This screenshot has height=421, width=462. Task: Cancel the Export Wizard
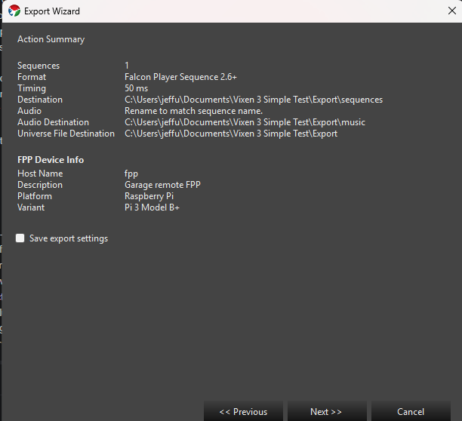point(411,411)
